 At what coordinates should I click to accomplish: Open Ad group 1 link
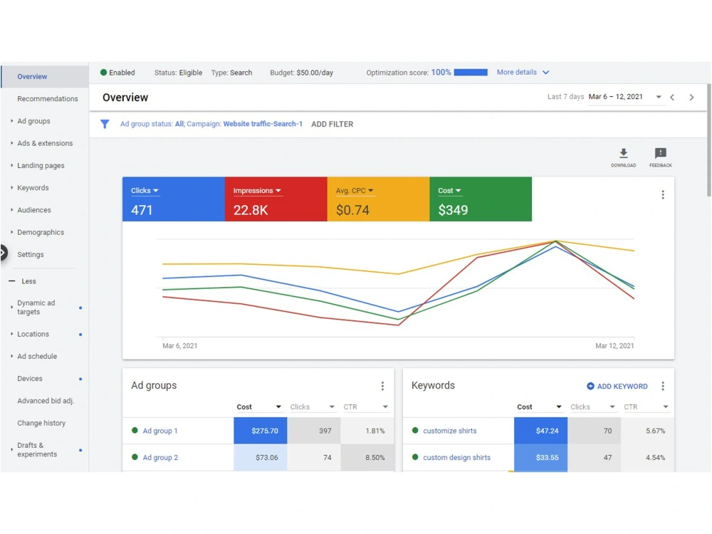click(159, 431)
